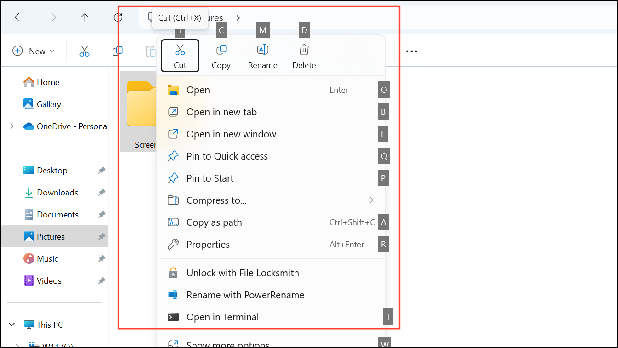This screenshot has width=618, height=348.
Task: Select Rename with PowerRename
Action: tap(271, 295)
